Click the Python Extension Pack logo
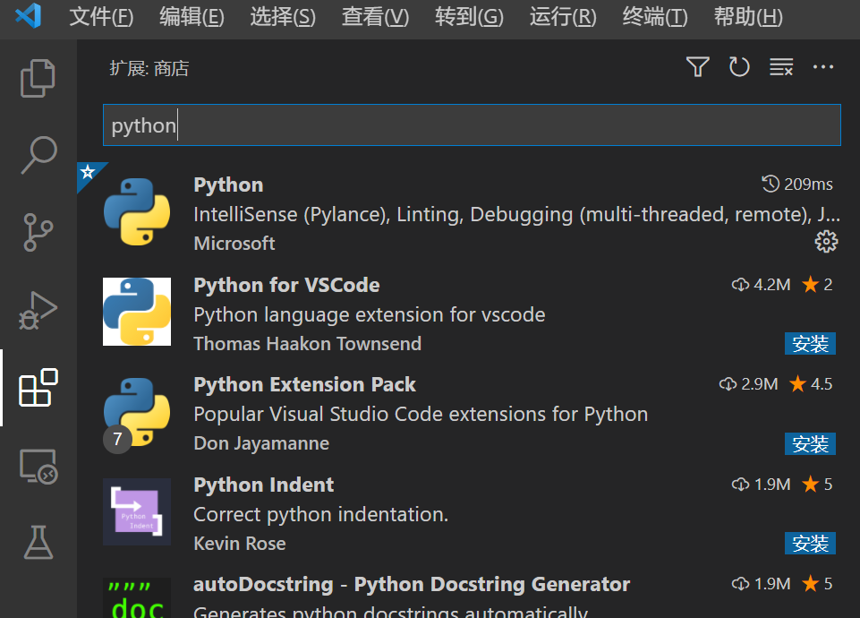860x618 pixels. (137, 412)
